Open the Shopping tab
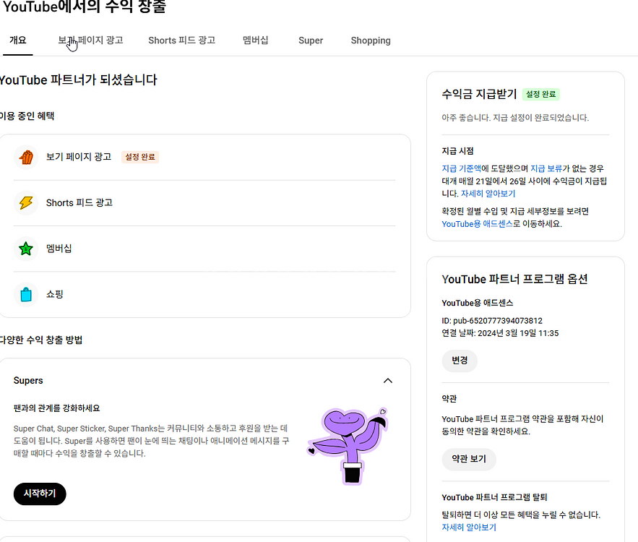The height and width of the screenshot is (542, 638). 371,40
